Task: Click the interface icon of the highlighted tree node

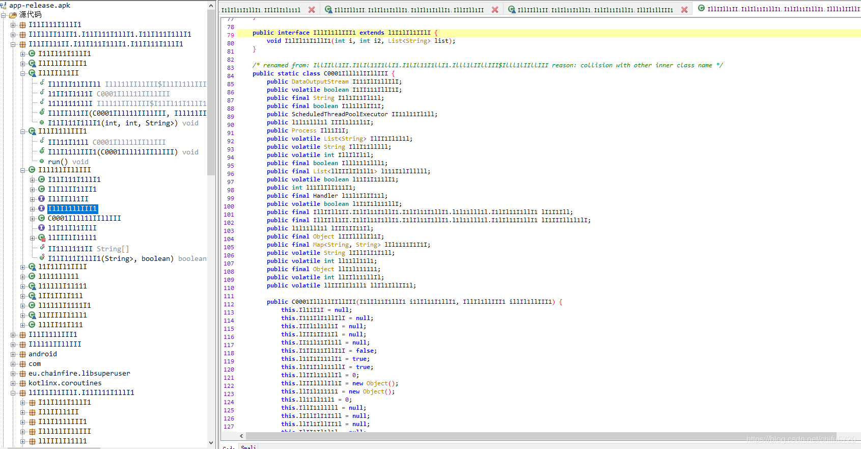Action: [x=42, y=208]
